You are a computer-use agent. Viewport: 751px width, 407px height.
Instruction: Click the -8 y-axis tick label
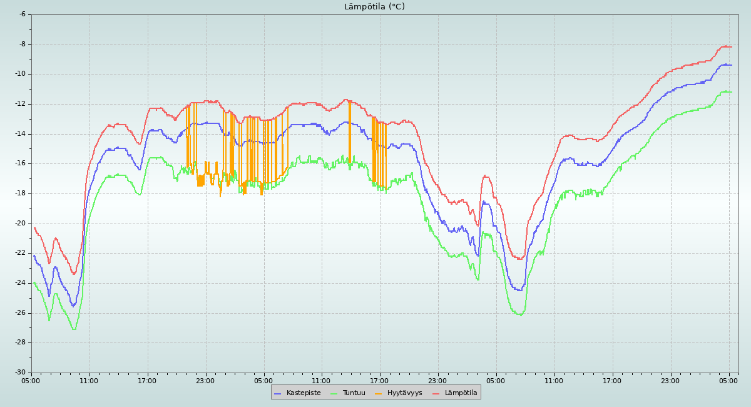[x=23, y=44]
